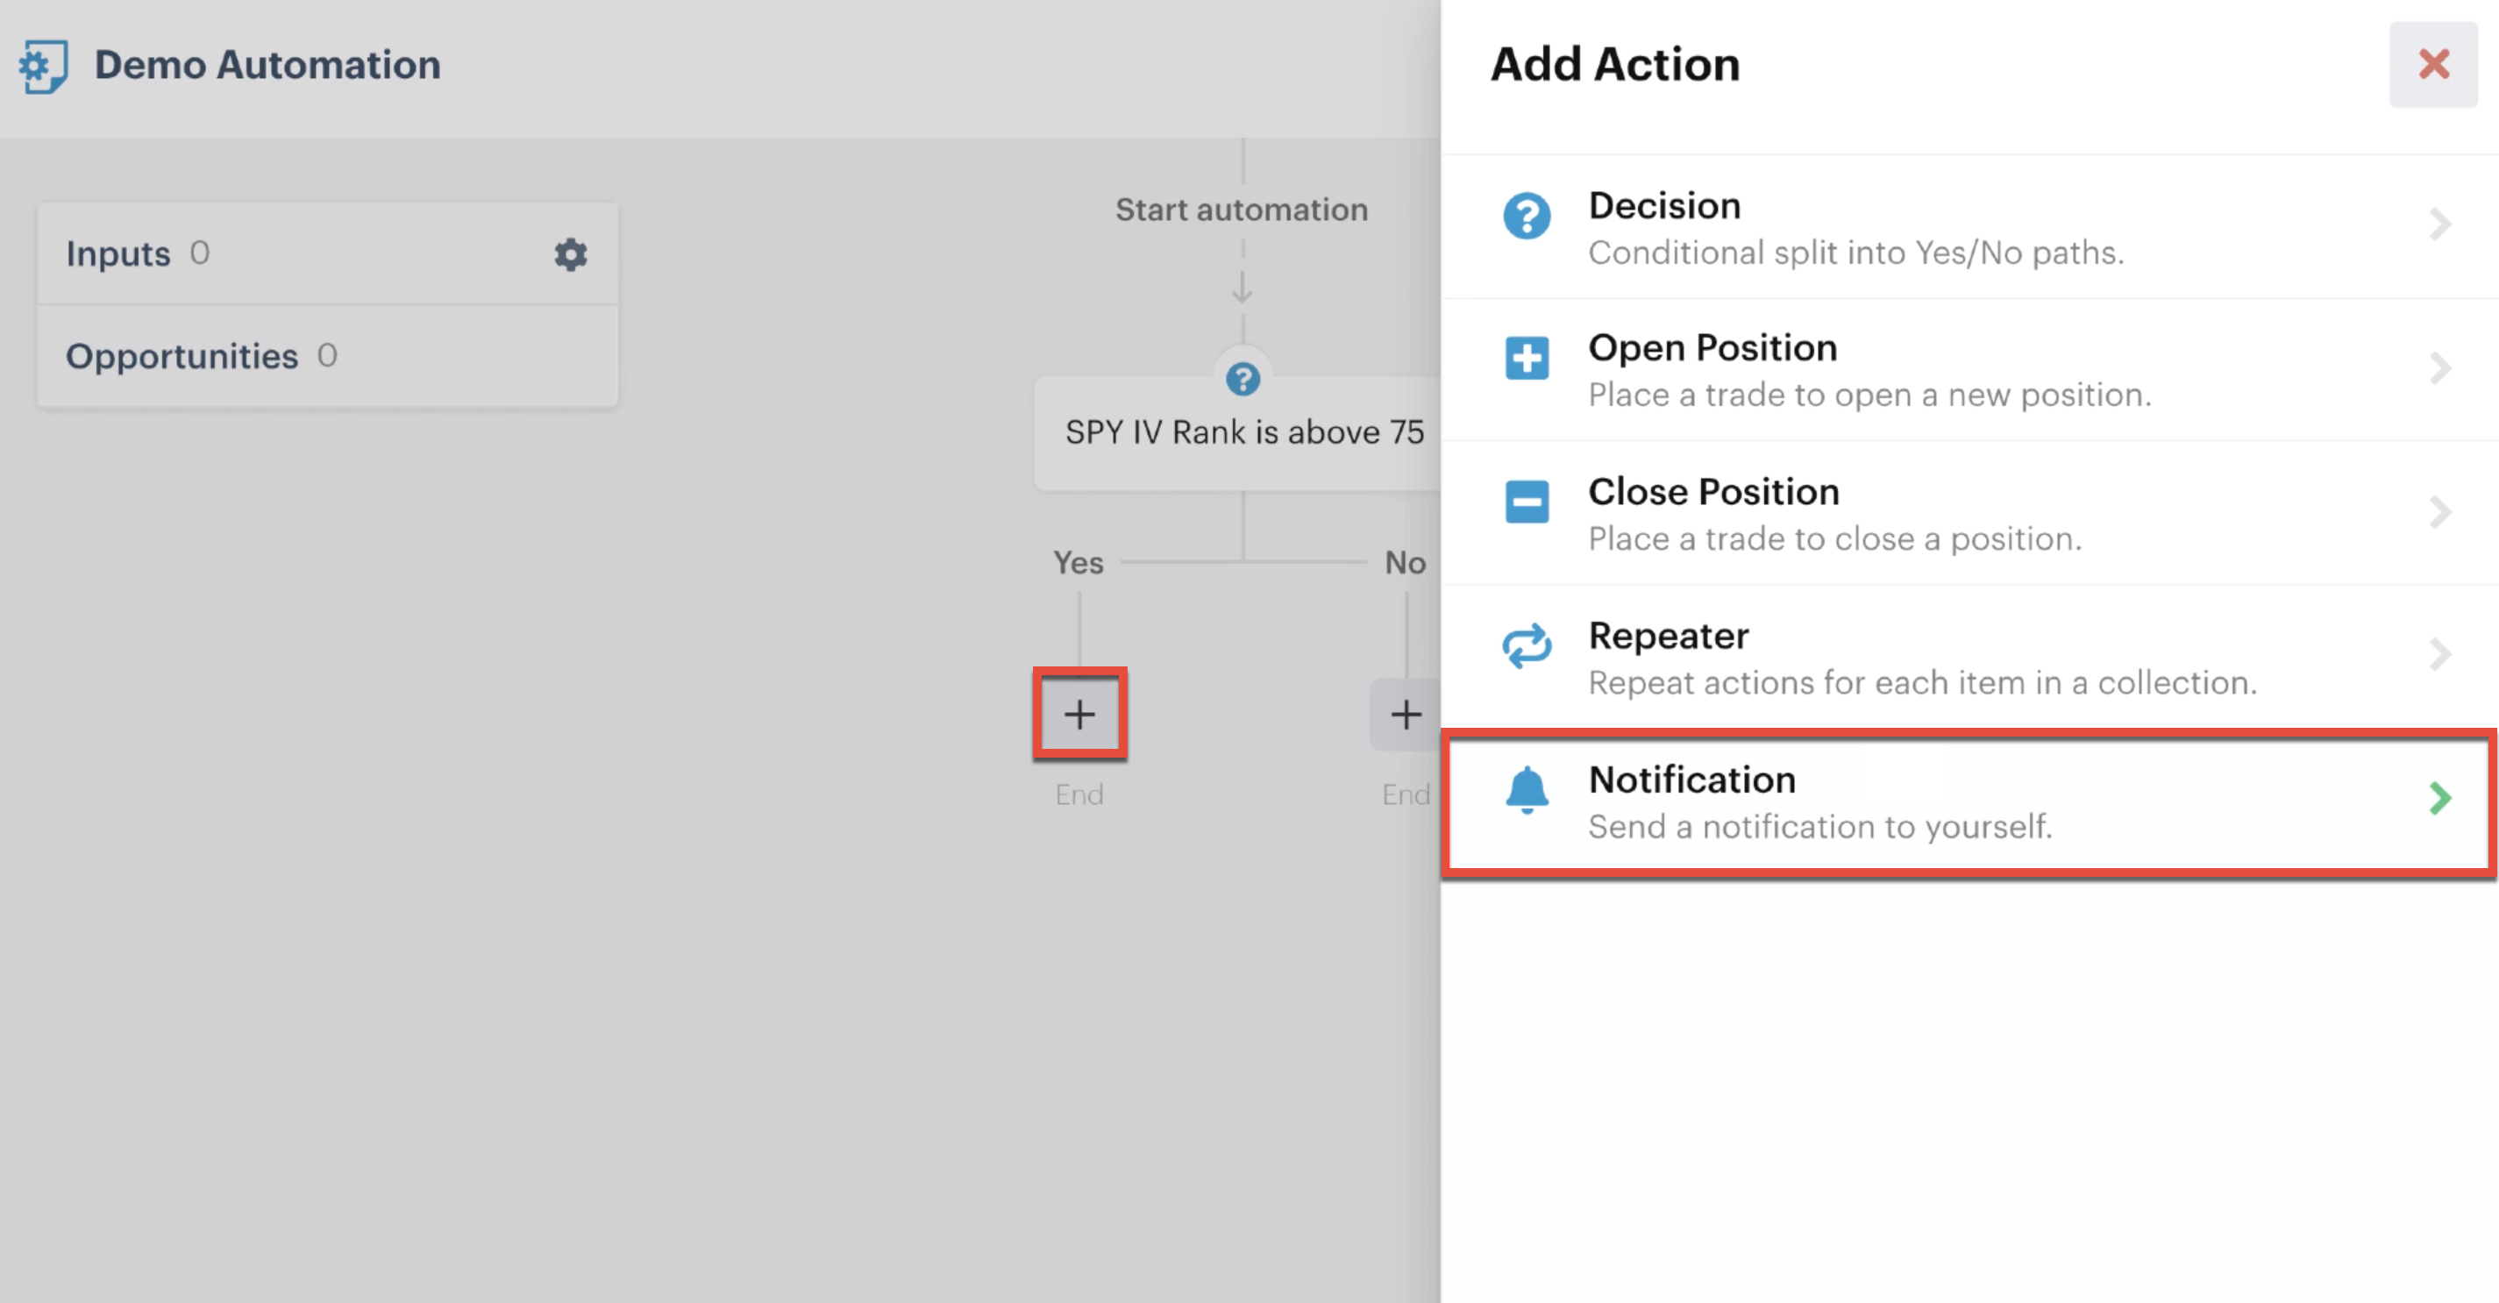
Task: Open the Opportunities row
Action: [x=328, y=356]
